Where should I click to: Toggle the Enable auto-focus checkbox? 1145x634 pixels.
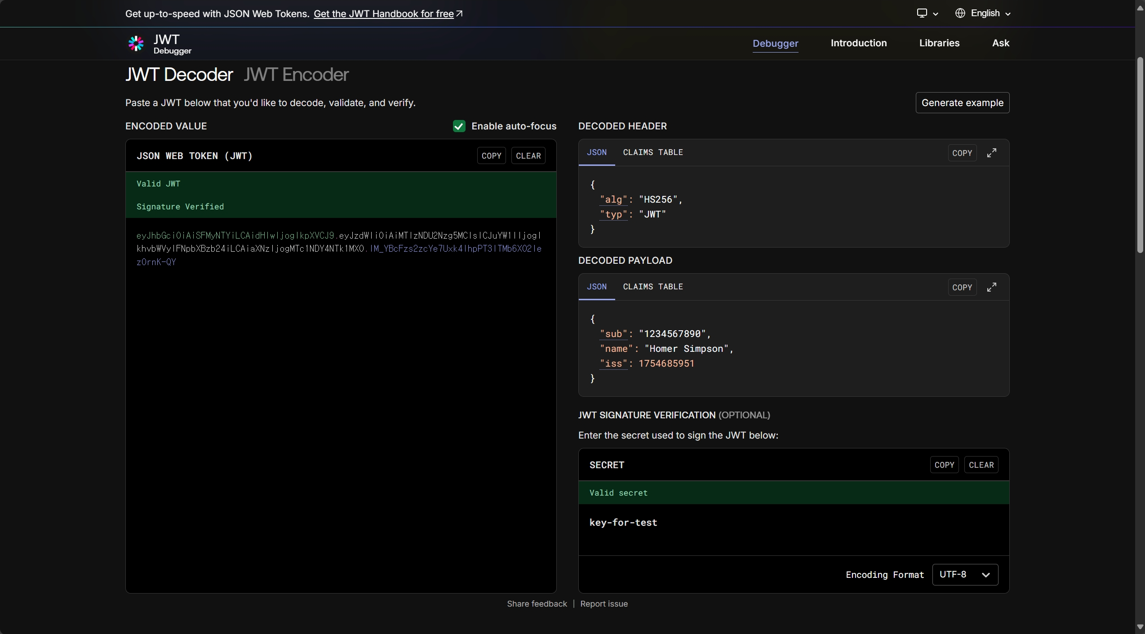[x=459, y=126]
